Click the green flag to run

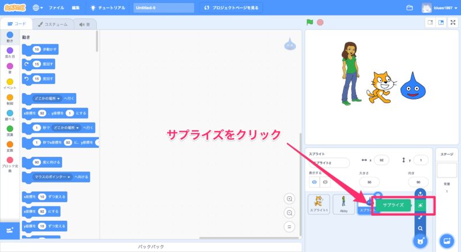(x=309, y=22)
